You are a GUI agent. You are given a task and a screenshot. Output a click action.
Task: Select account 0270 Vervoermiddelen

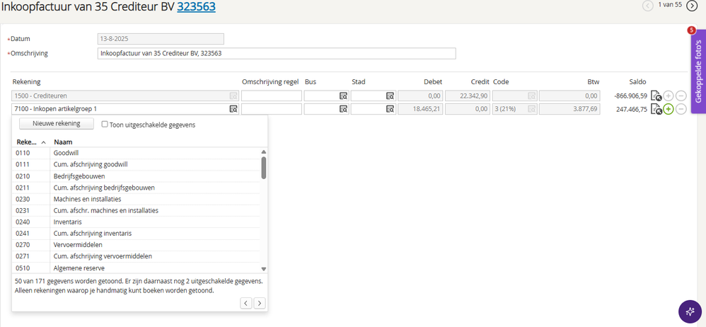136,245
